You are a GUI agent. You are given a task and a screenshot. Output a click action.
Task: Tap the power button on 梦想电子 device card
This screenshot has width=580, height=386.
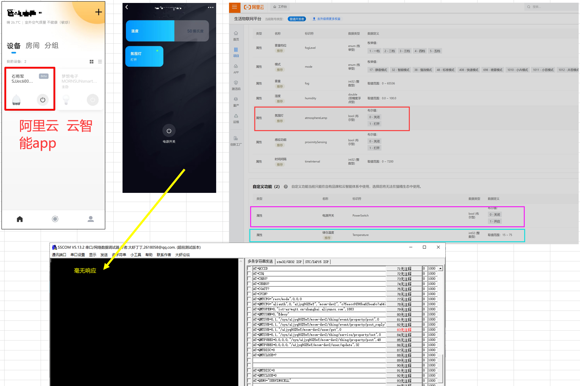(x=93, y=100)
